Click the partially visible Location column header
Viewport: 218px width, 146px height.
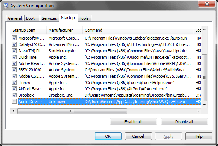198,30
